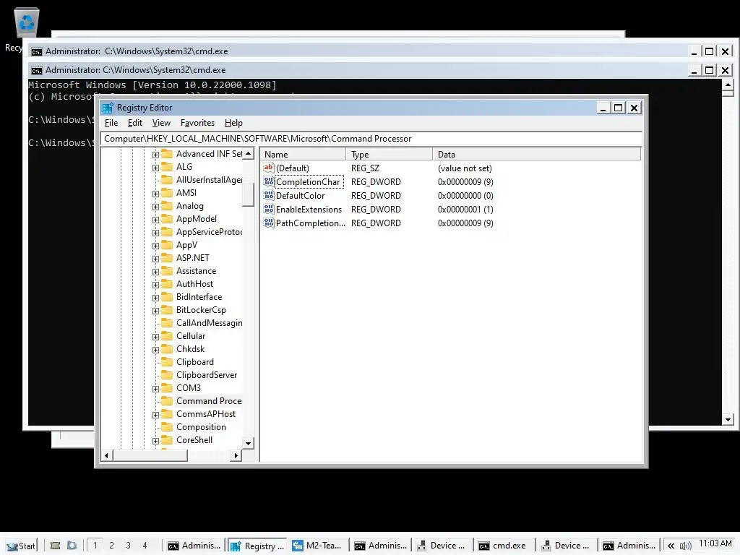The image size is (740, 555).
Task: Click DefaultColor data 0x00000000 (0)
Action: click(465, 195)
